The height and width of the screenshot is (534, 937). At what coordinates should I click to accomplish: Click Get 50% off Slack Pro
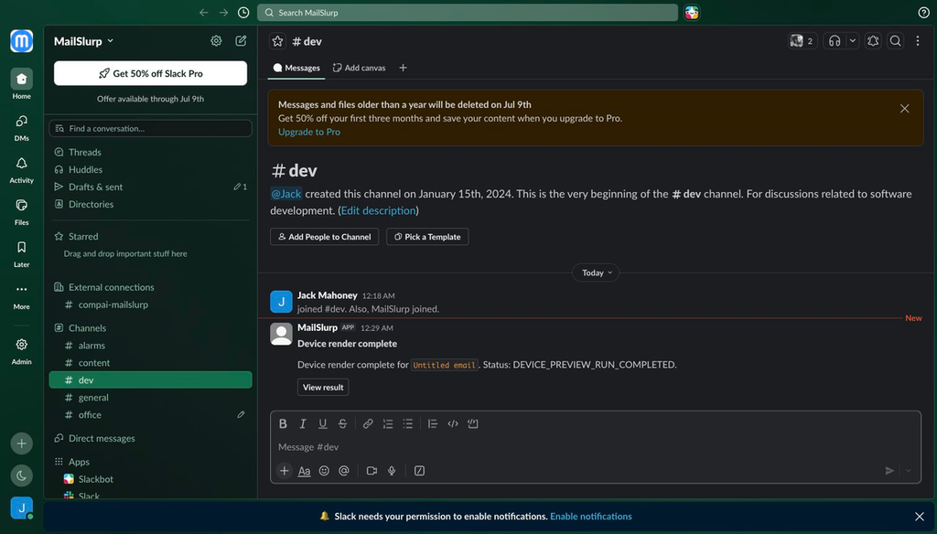point(151,73)
